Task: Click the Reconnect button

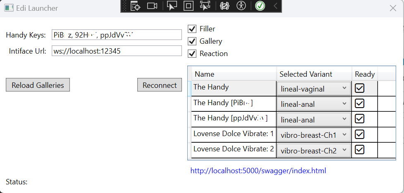Action: (160, 85)
